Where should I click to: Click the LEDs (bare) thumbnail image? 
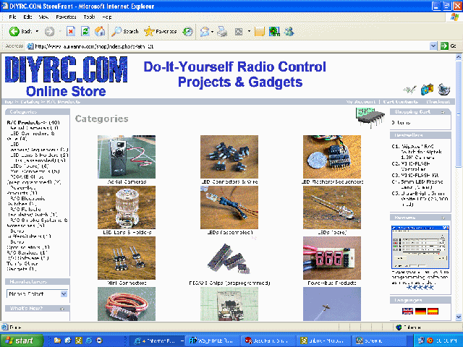pyautogui.click(x=332, y=207)
